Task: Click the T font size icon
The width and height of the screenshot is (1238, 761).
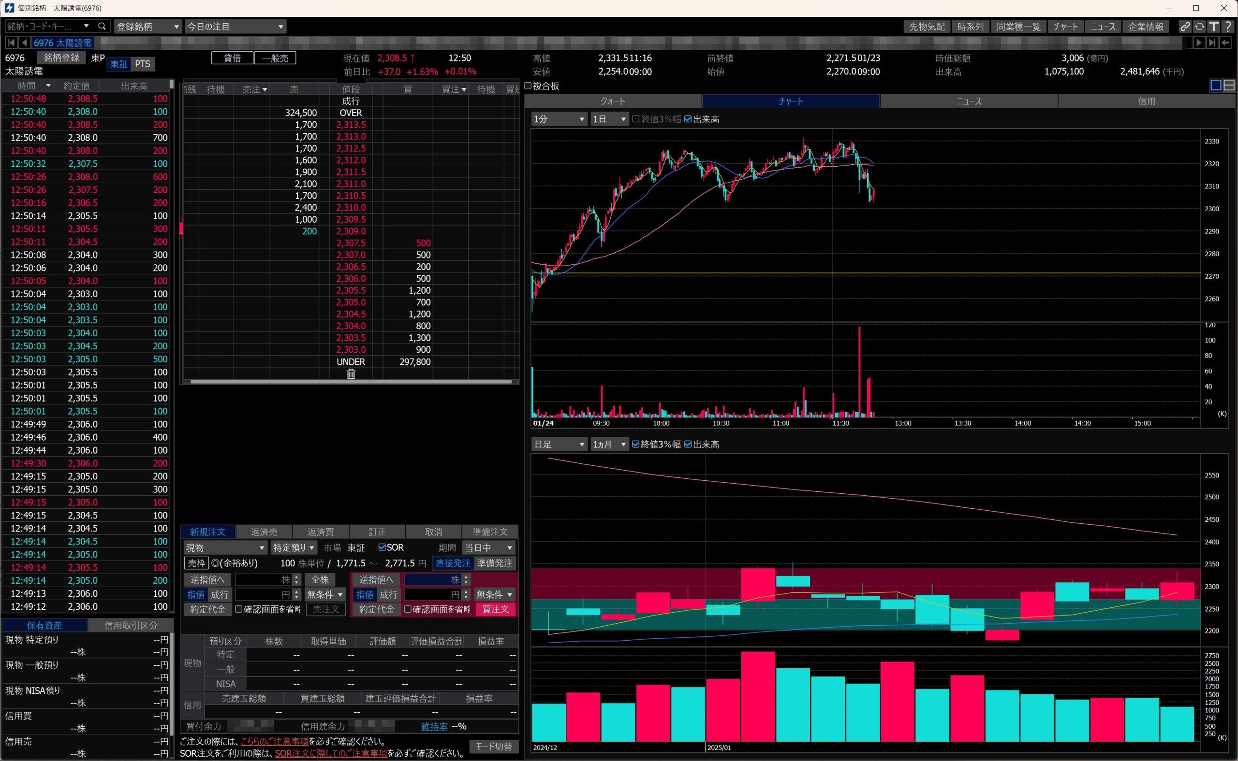Action: pyautogui.click(x=1214, y=27)
